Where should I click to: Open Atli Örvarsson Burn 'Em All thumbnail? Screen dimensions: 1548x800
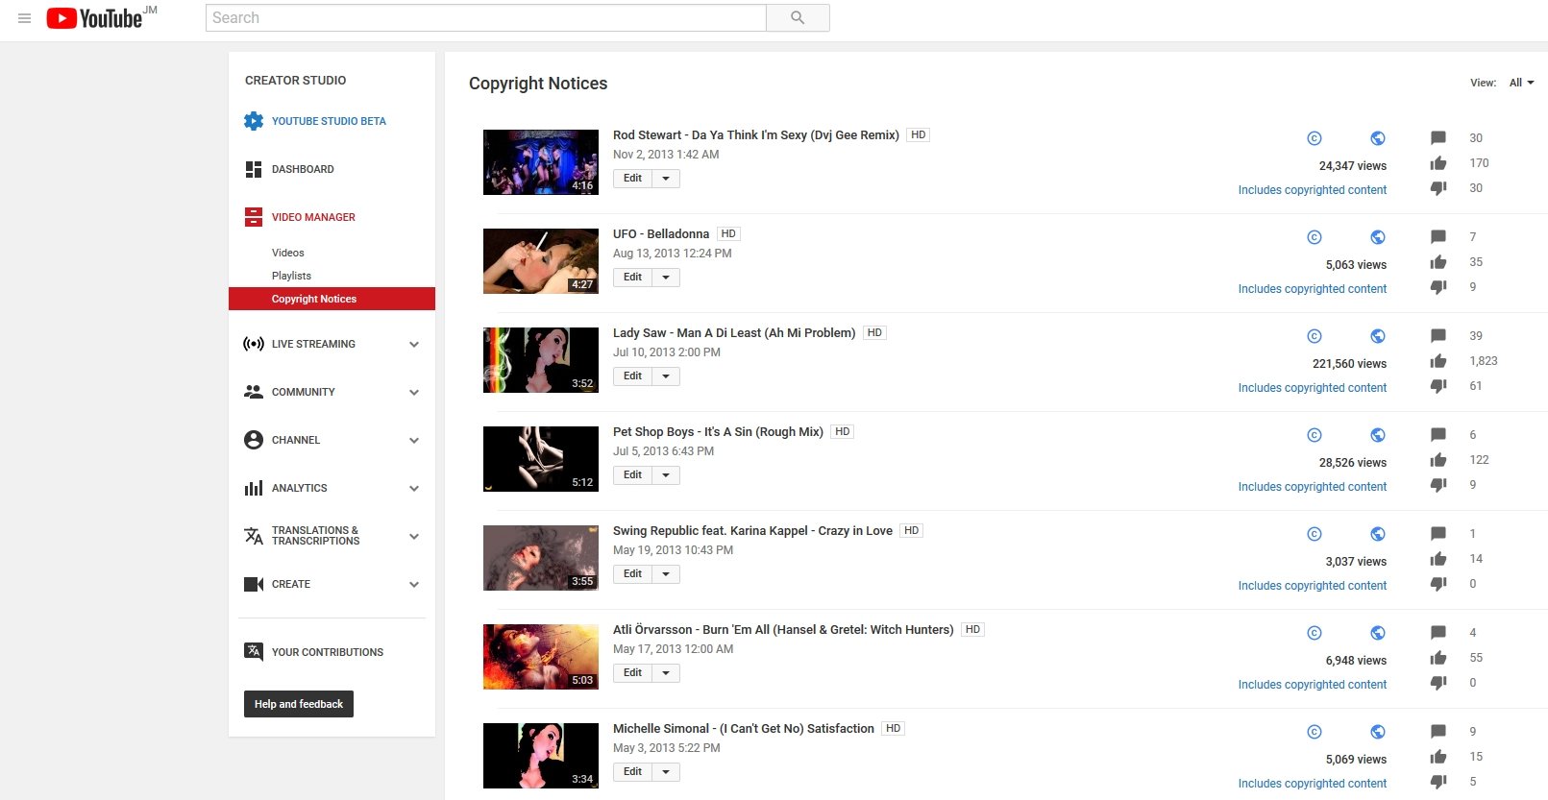click(541, 657)
